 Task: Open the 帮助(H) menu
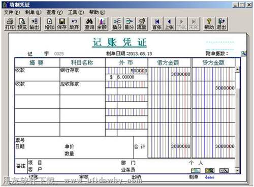pos(97,12)
